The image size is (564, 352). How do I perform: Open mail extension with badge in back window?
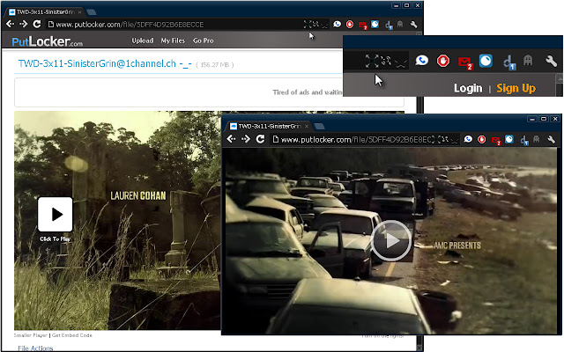pos(362,26)
